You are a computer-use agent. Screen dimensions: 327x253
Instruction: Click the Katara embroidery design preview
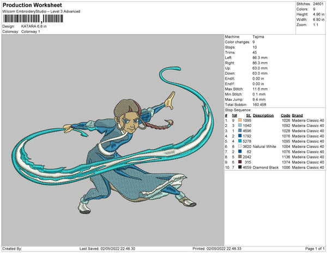[113, 140]
